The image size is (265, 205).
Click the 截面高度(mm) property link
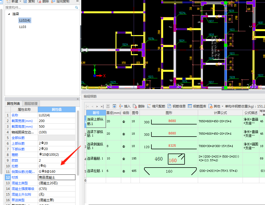point(22,127)
